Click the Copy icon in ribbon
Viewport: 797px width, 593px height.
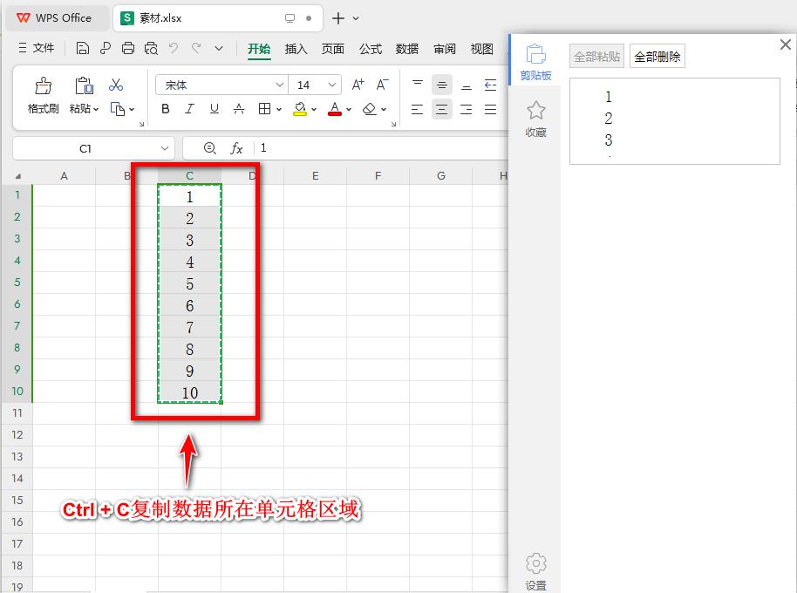pos(118,109)
